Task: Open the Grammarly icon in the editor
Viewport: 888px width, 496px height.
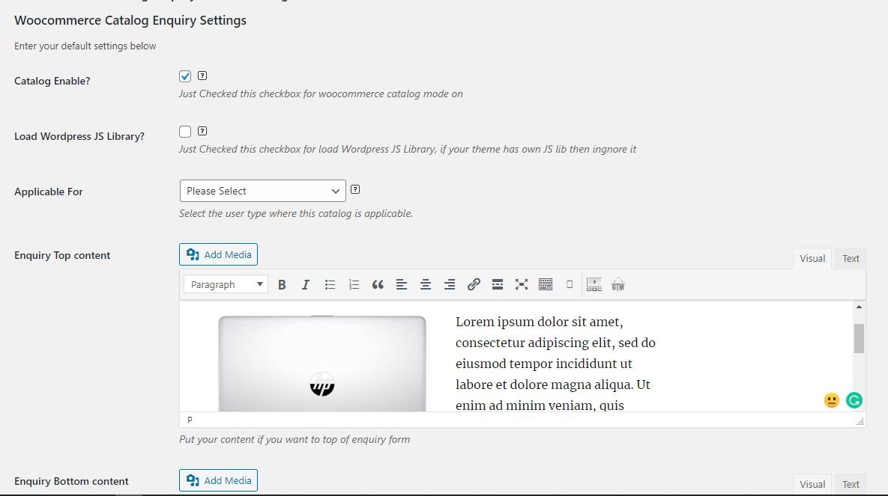Action: click(x=854, y=400)
